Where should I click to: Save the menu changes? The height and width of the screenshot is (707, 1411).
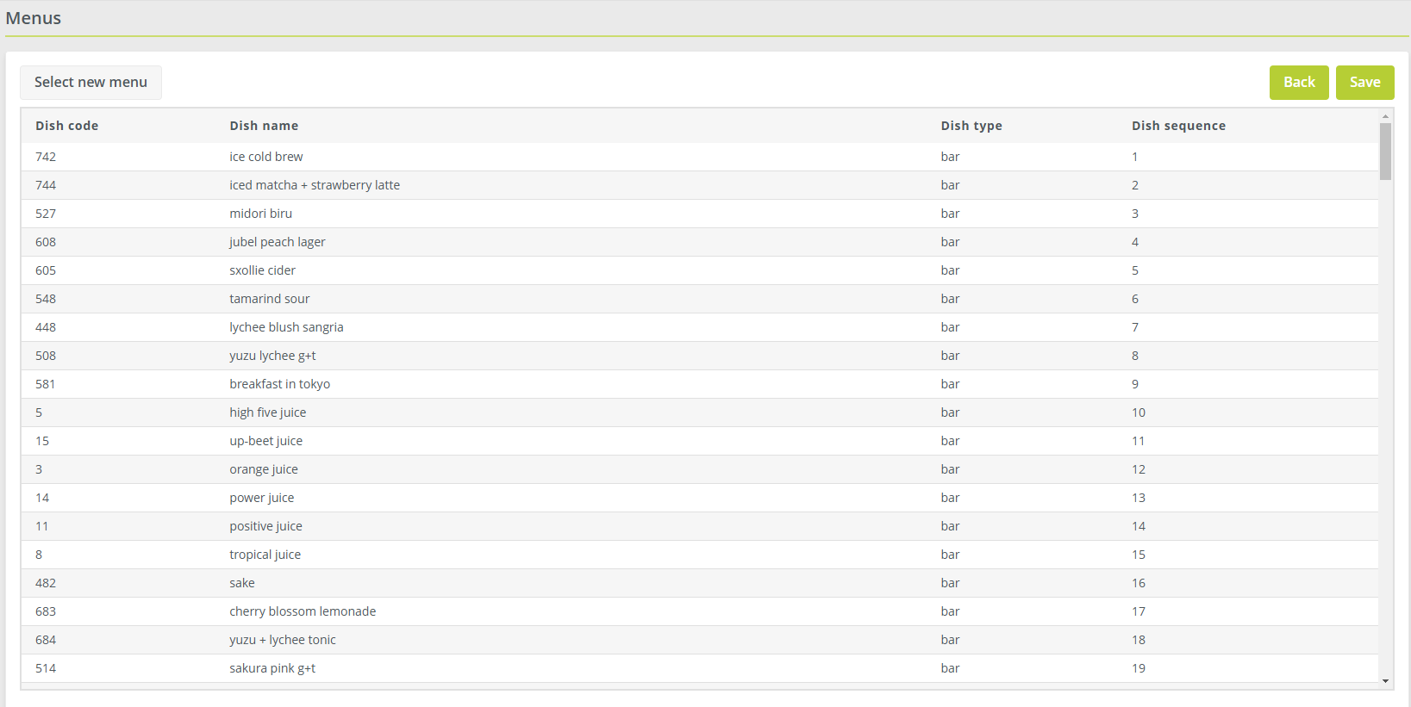[x=1364, y=83]
